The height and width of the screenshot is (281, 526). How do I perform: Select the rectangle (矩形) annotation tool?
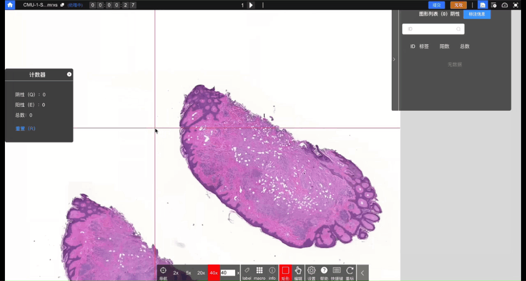285,272
